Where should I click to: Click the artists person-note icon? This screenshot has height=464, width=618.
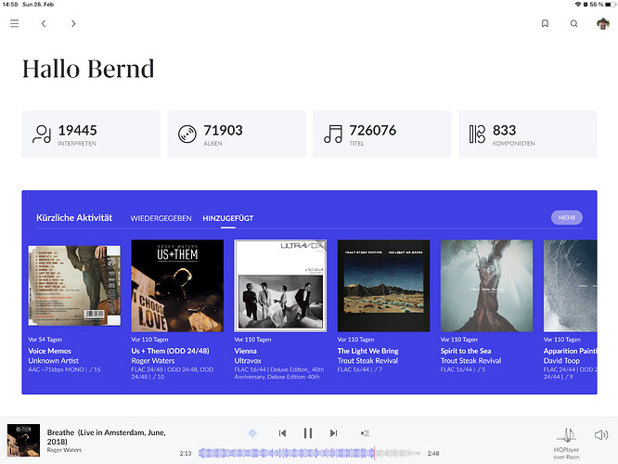pos(42,134)
